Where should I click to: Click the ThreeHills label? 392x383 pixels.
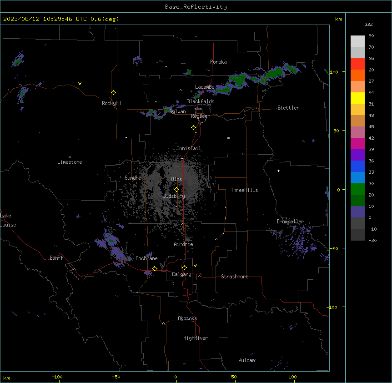(244, 190)
